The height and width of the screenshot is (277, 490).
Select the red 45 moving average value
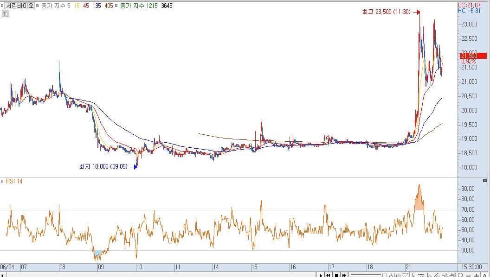86,6
